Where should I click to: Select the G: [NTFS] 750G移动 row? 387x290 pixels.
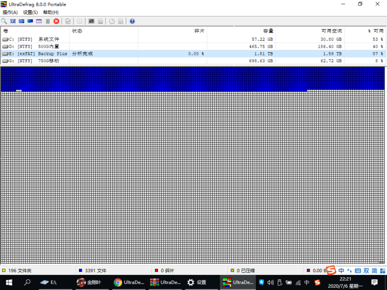coord(193,61)
